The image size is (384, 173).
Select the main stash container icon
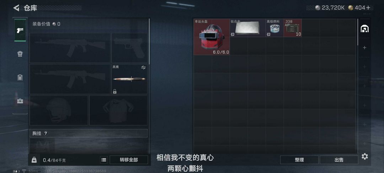coord(365,29)
